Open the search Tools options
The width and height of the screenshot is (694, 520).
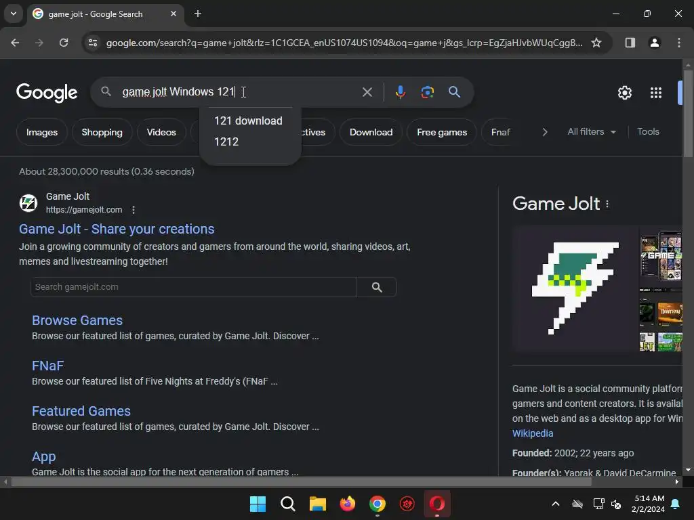click(x=648, y=132)
